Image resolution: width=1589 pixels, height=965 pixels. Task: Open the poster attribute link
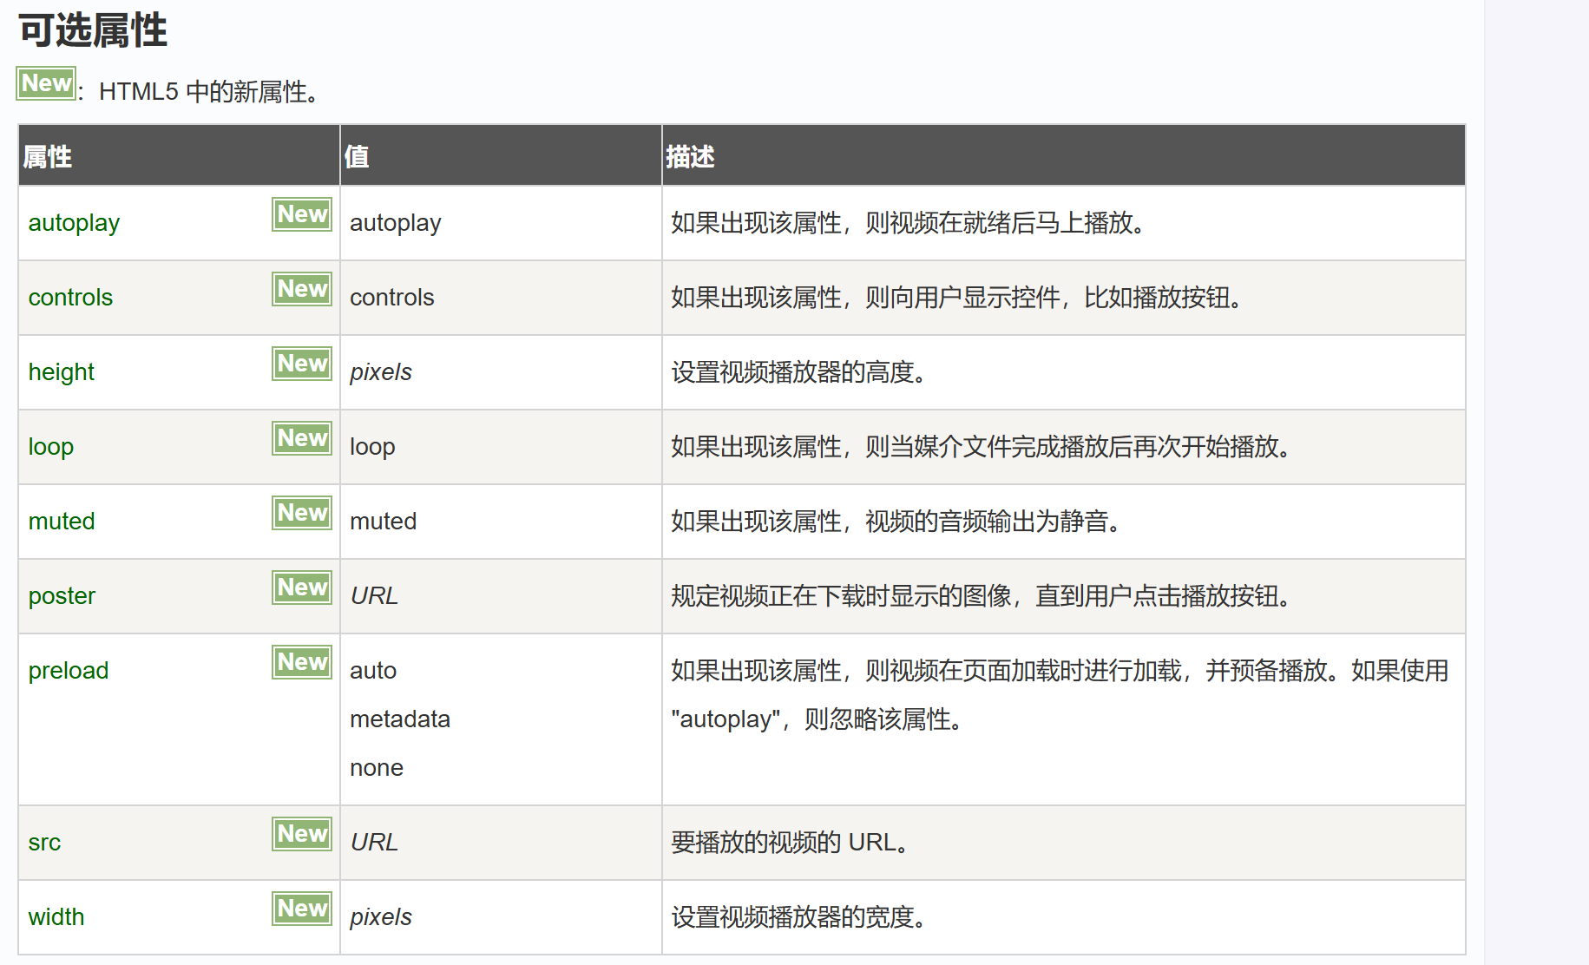pos(62,596)
